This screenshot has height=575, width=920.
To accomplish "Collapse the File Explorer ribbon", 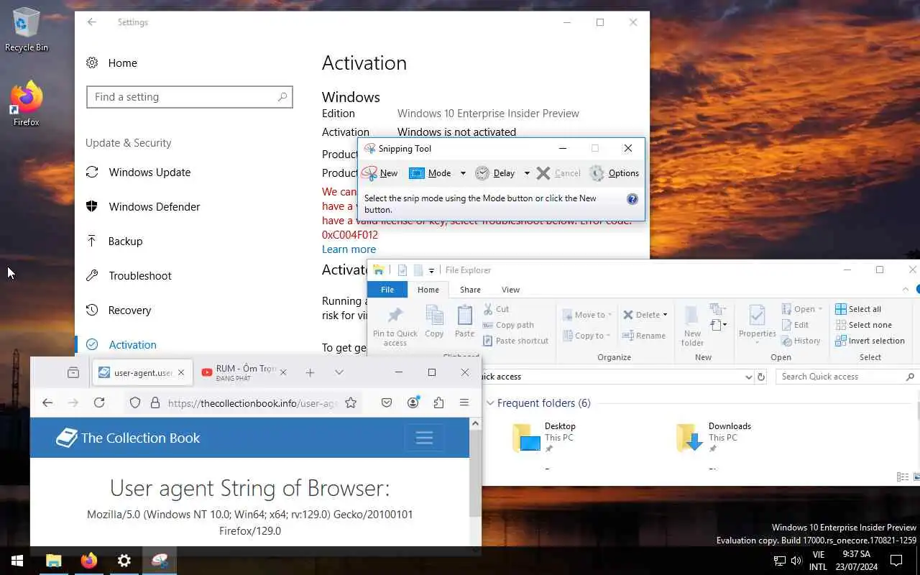I will [906, 290].
